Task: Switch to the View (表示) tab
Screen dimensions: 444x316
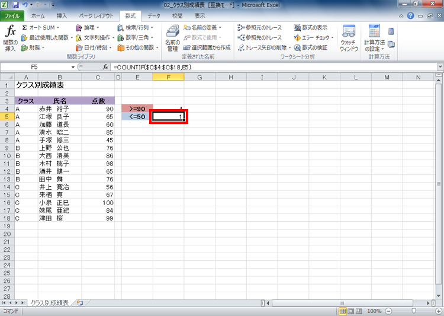Action: point(200,16)
